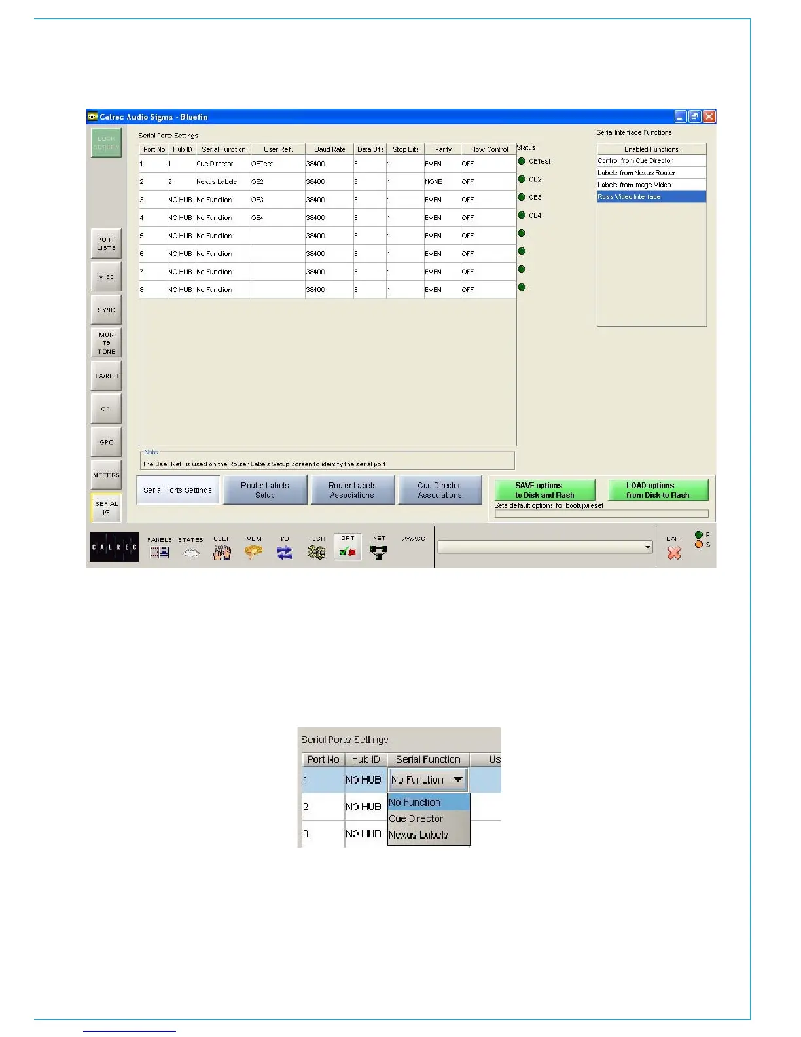Click LOAD options from Disk to Flash
The image size is (801, 1037).
[658, 490]
